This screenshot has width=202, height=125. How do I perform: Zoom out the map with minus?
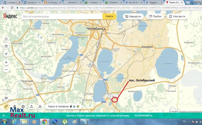6,70
